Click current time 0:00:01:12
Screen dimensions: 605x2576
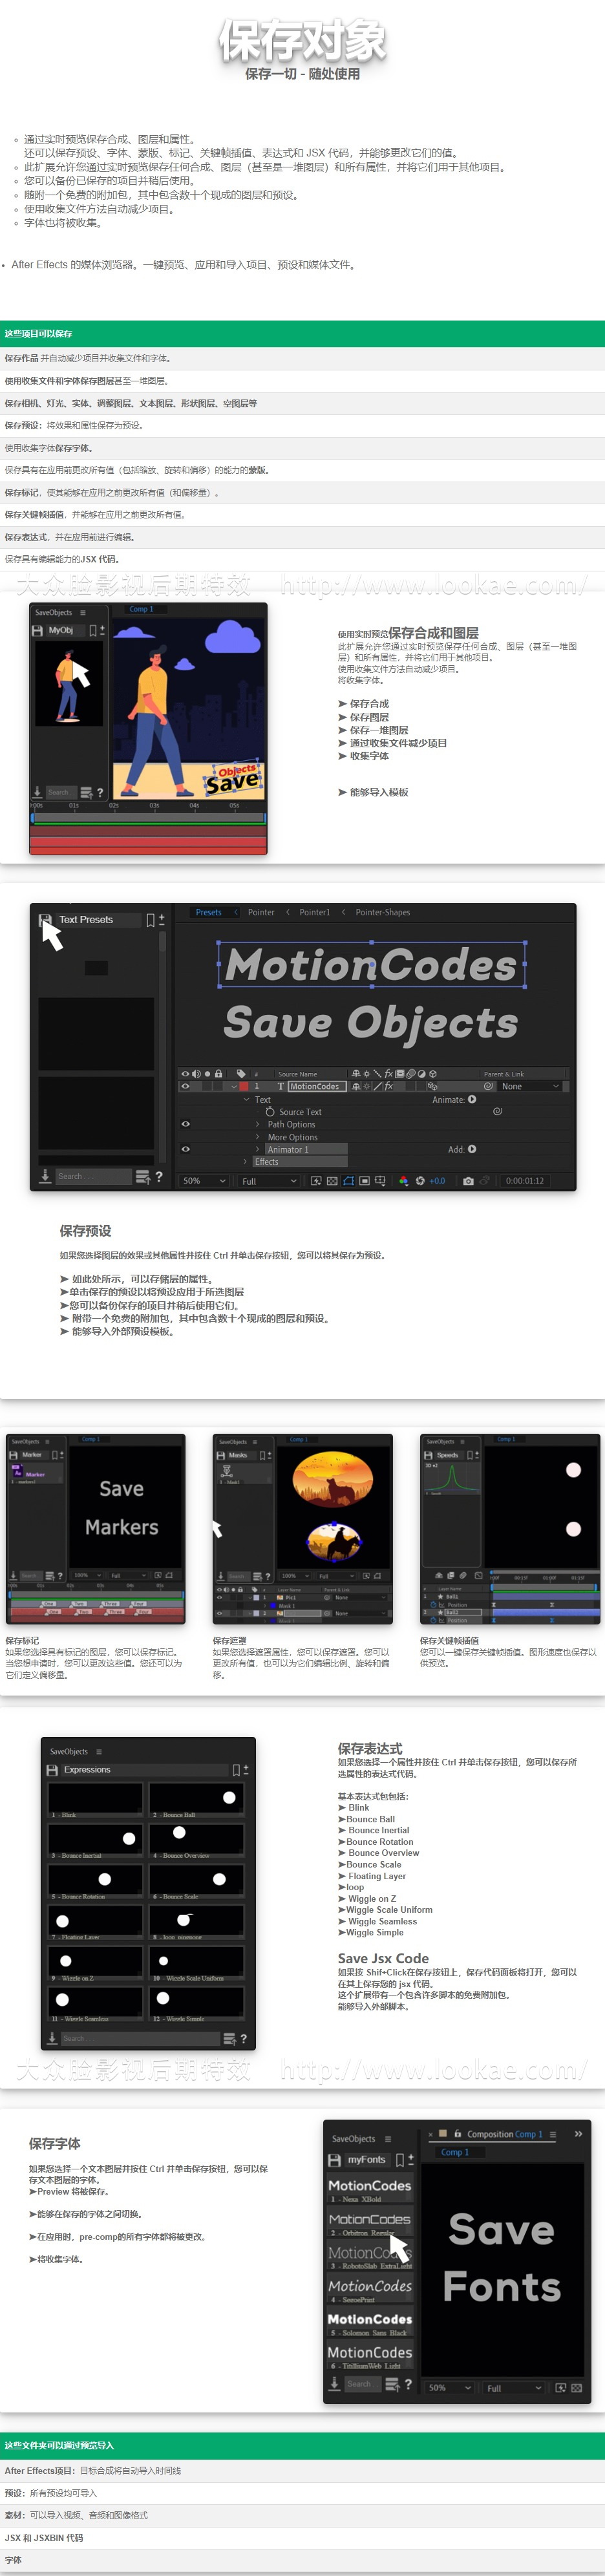tap(525, 1180)
